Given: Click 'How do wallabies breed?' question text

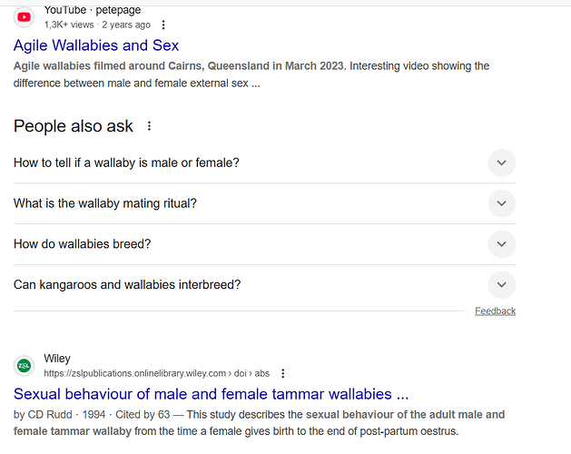Looking at the screenshot, I should click(82, 244).
